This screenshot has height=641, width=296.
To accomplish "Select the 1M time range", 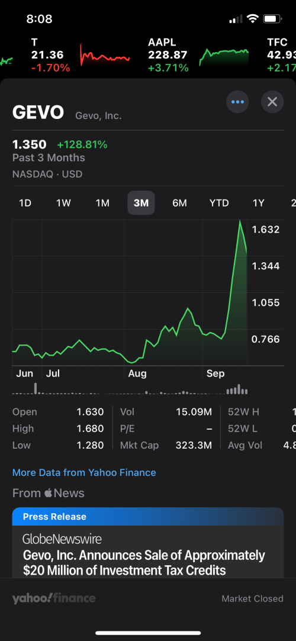I will [x=102, y=203].
